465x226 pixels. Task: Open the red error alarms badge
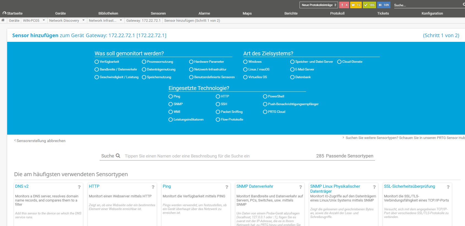pos(344,5)
